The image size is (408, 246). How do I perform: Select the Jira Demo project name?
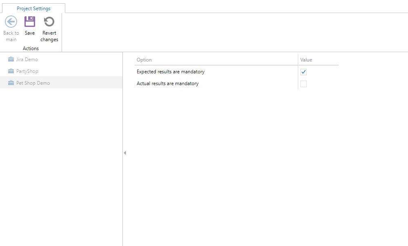click(x=27, y=59)
